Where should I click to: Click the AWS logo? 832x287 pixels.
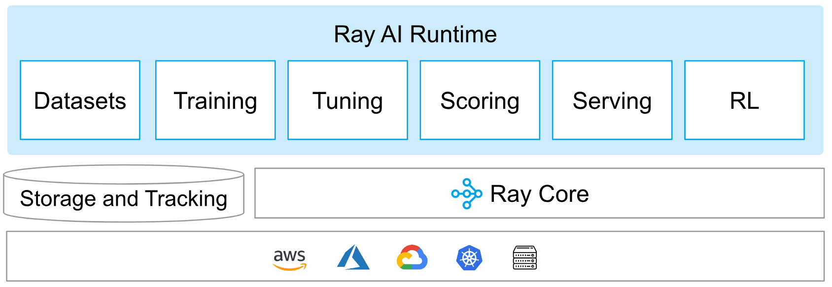point(290,259)
